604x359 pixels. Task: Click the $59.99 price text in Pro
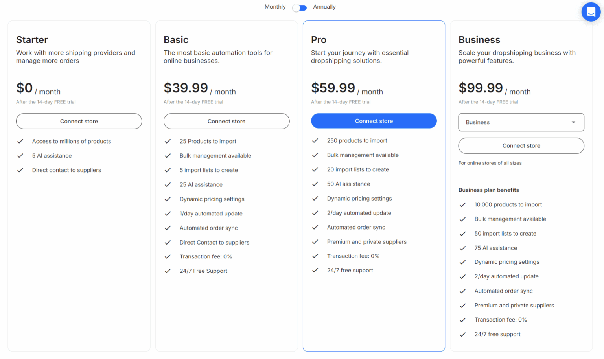coord(333,88)
